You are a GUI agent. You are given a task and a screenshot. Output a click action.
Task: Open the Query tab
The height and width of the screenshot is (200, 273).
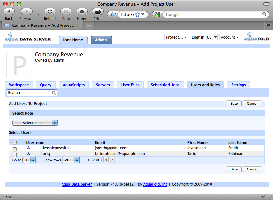coord(46,85)
